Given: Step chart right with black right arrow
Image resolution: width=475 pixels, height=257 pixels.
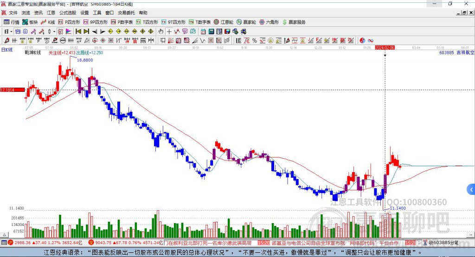Looking at the screenshot, I should (x=103, y=32).
